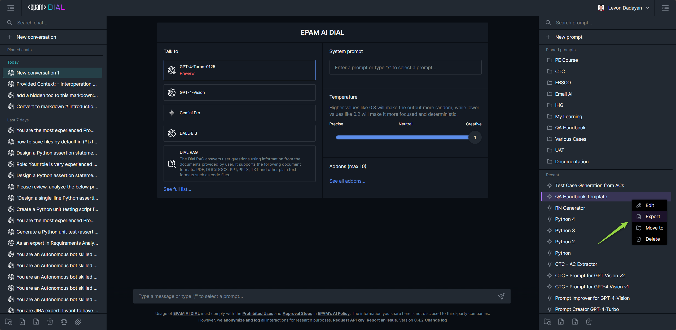Open the Request API key link

348,320
